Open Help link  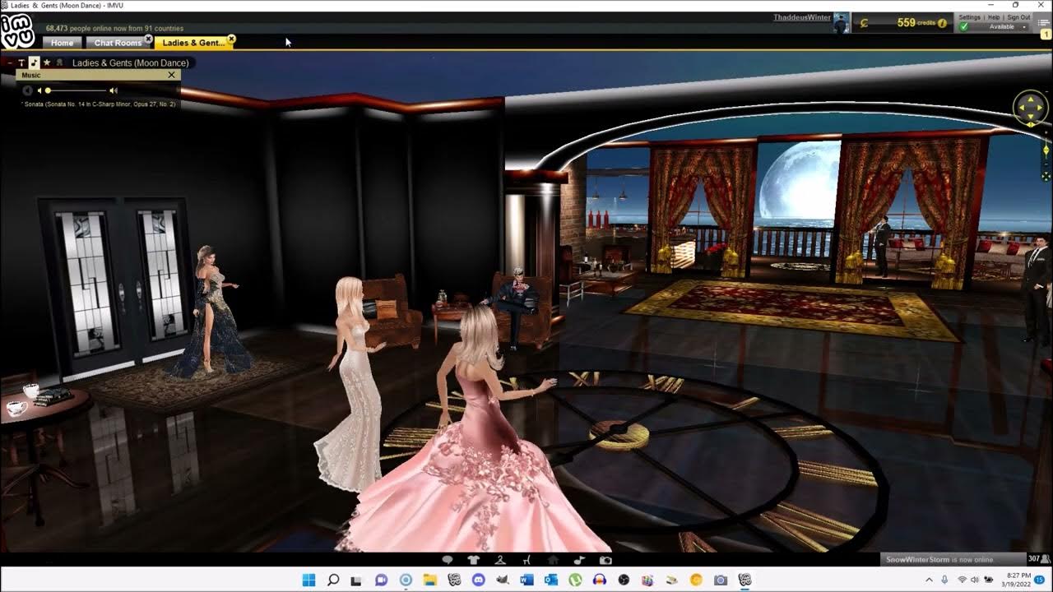point(994,17)
